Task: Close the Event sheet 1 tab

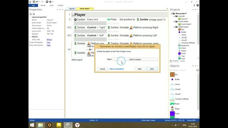Action: 92,9
